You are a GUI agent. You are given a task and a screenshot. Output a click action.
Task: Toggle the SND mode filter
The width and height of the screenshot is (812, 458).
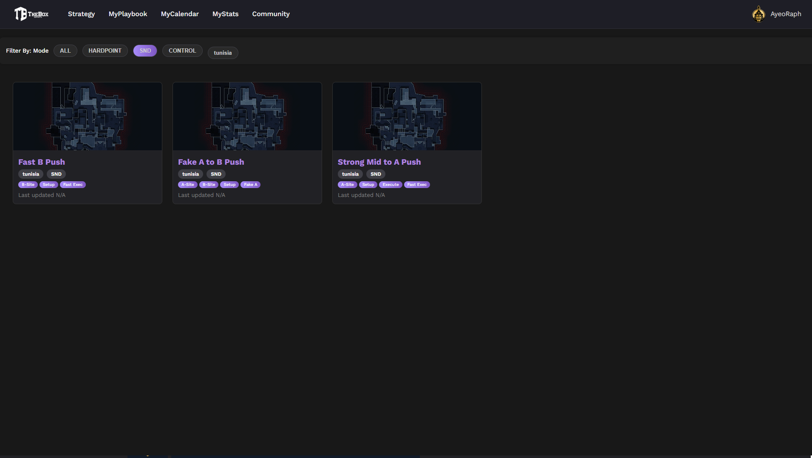(x=145, y=51)
